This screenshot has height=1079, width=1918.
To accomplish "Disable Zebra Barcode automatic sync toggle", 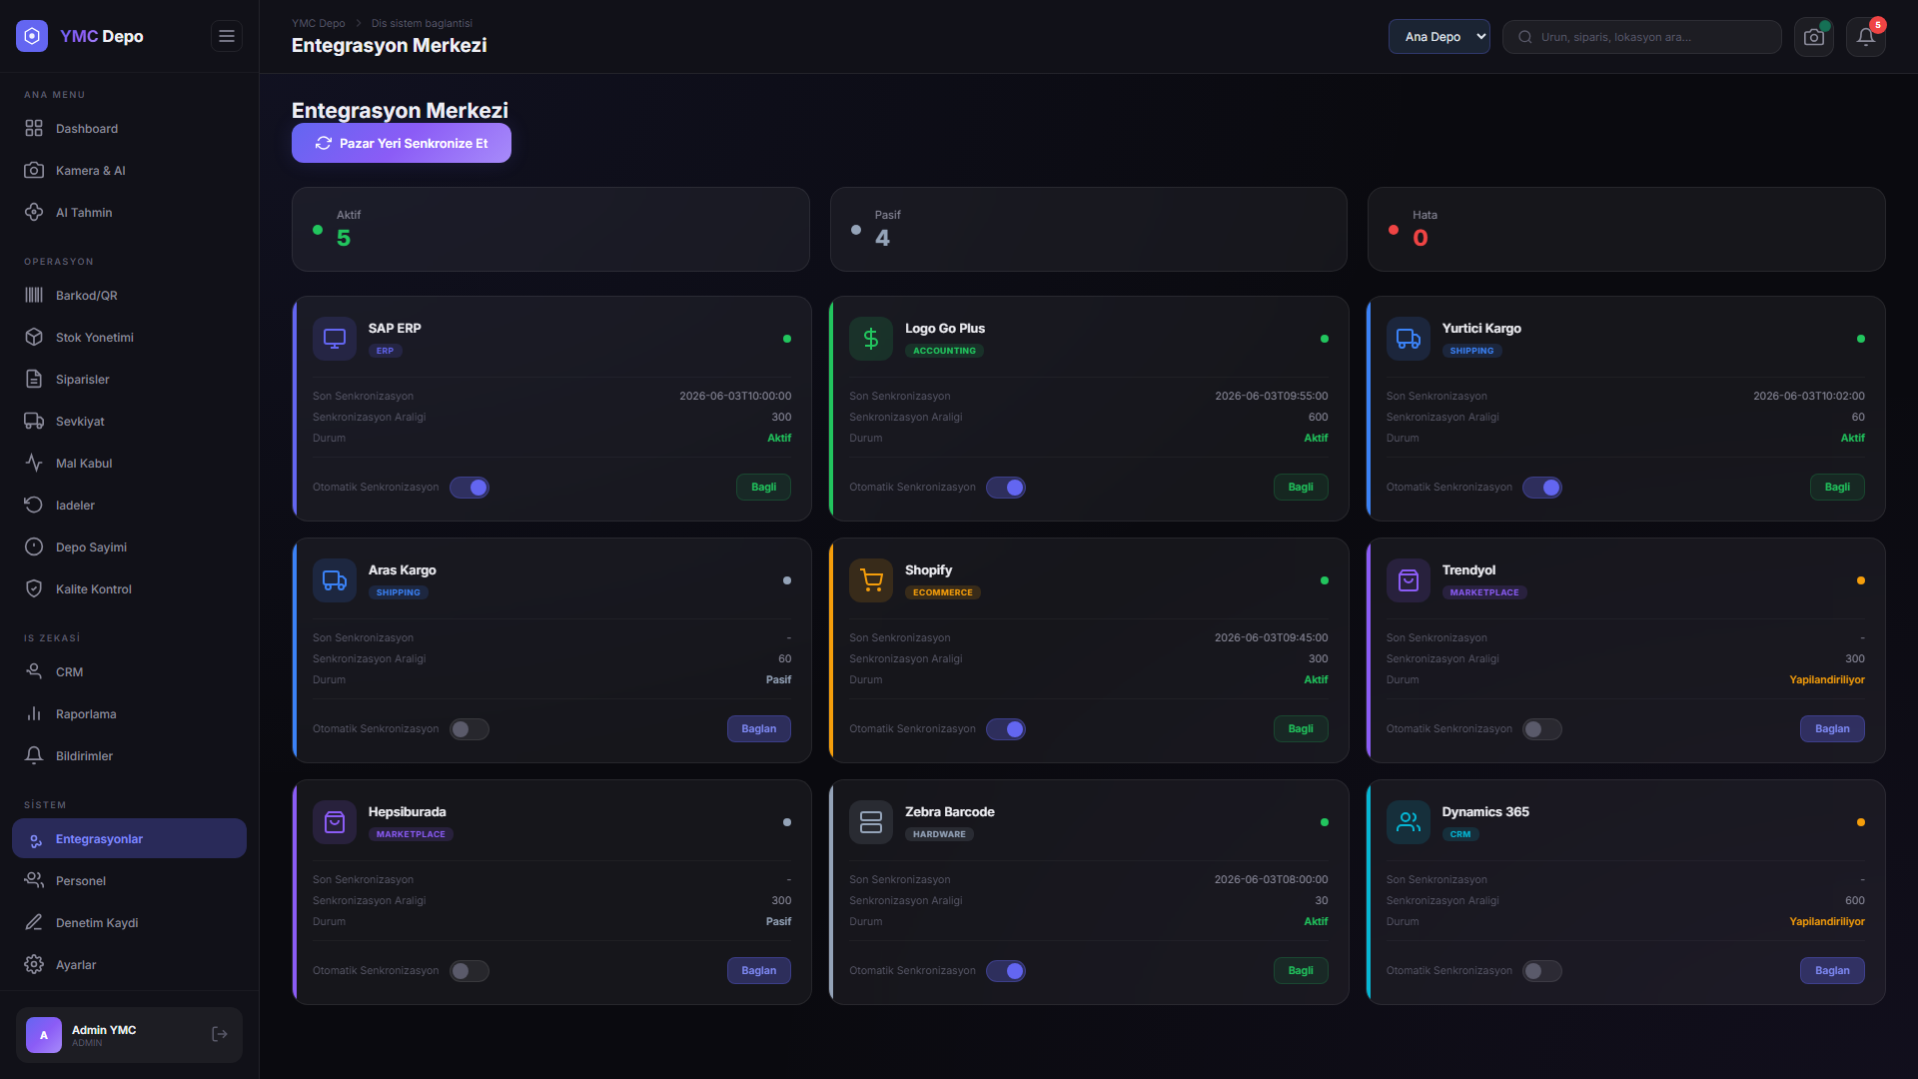I will pos(1006,971).
